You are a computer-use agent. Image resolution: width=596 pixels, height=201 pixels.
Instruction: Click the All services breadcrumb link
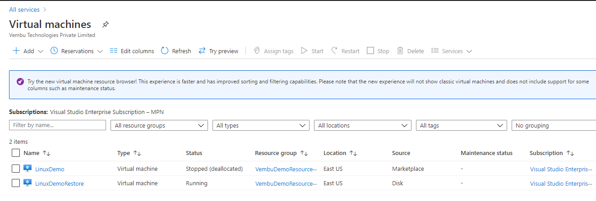pyautogui.click(x=24, y=9)
